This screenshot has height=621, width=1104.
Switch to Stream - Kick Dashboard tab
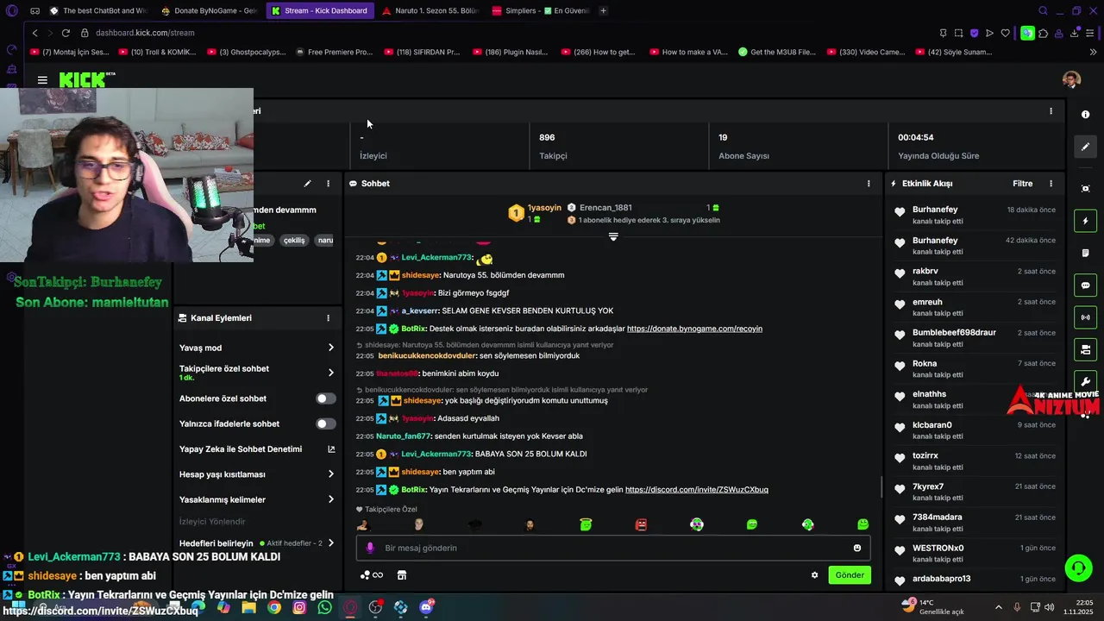click(x=320, y=10)
